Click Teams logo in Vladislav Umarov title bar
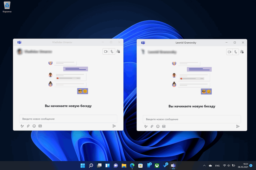The image size is (256, 170). tap(19, 42)
